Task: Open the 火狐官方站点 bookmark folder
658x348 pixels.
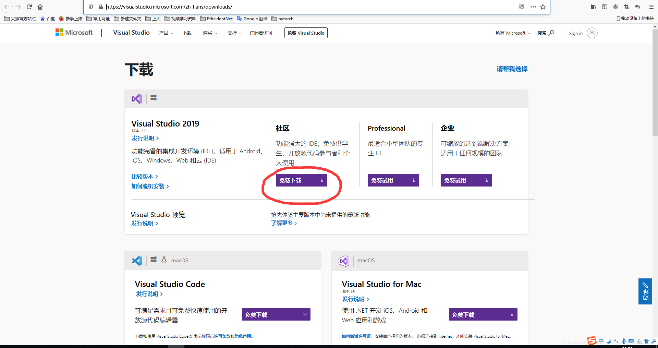Action: coord(20,19)
